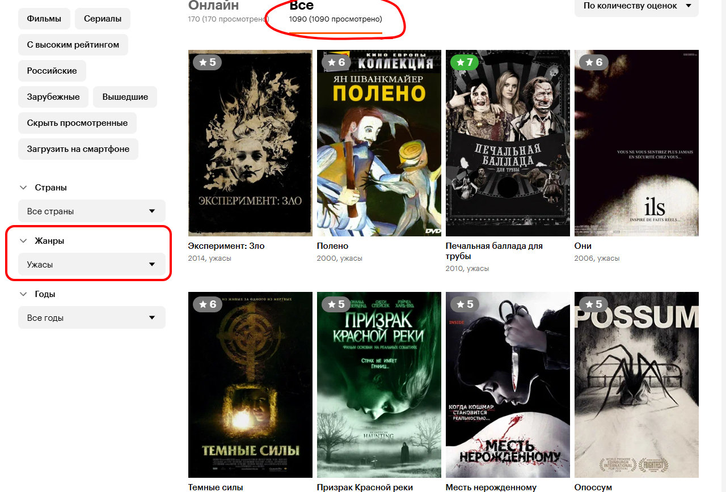Enable the С высоким рейтингом filter
726x492 pixels.
73,45
